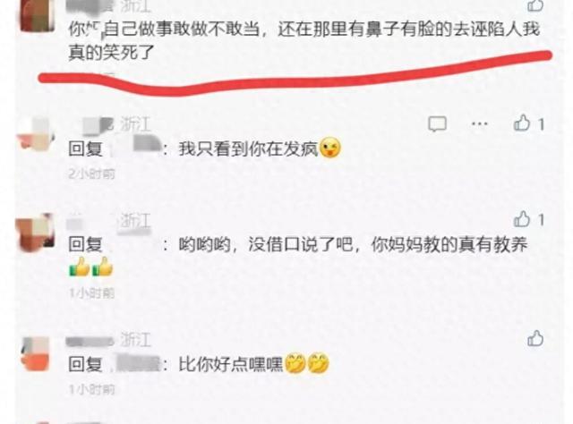Select the text "你妈妈教的真有教养"

[x=449, y=244]
